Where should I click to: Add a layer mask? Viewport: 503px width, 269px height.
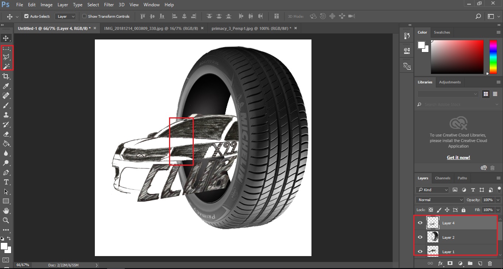coord(450,263)
